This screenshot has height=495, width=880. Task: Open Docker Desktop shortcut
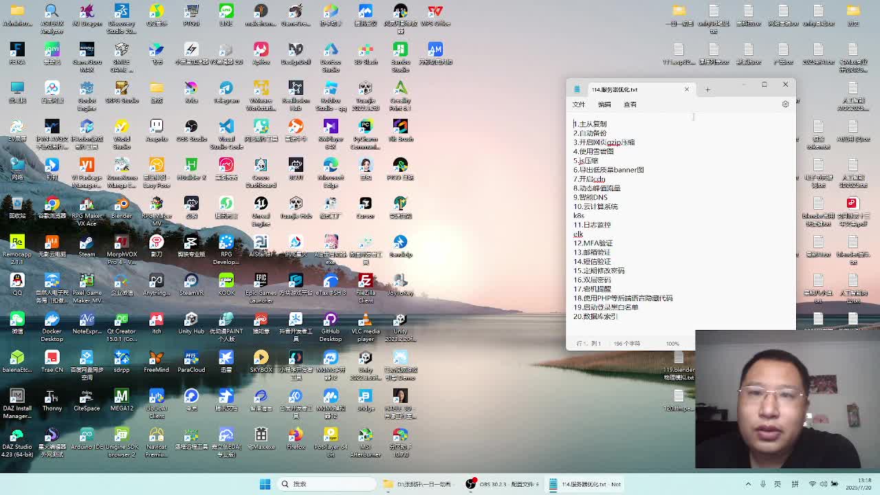(x=52, y=320)
